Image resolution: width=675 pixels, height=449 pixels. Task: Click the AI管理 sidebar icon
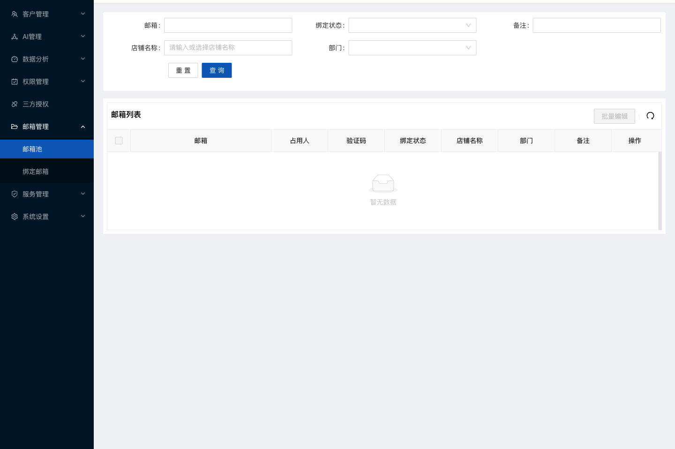tap(15, 37)
